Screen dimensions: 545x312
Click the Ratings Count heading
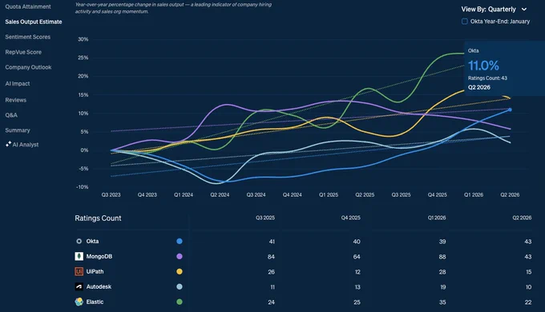(98, 218)
